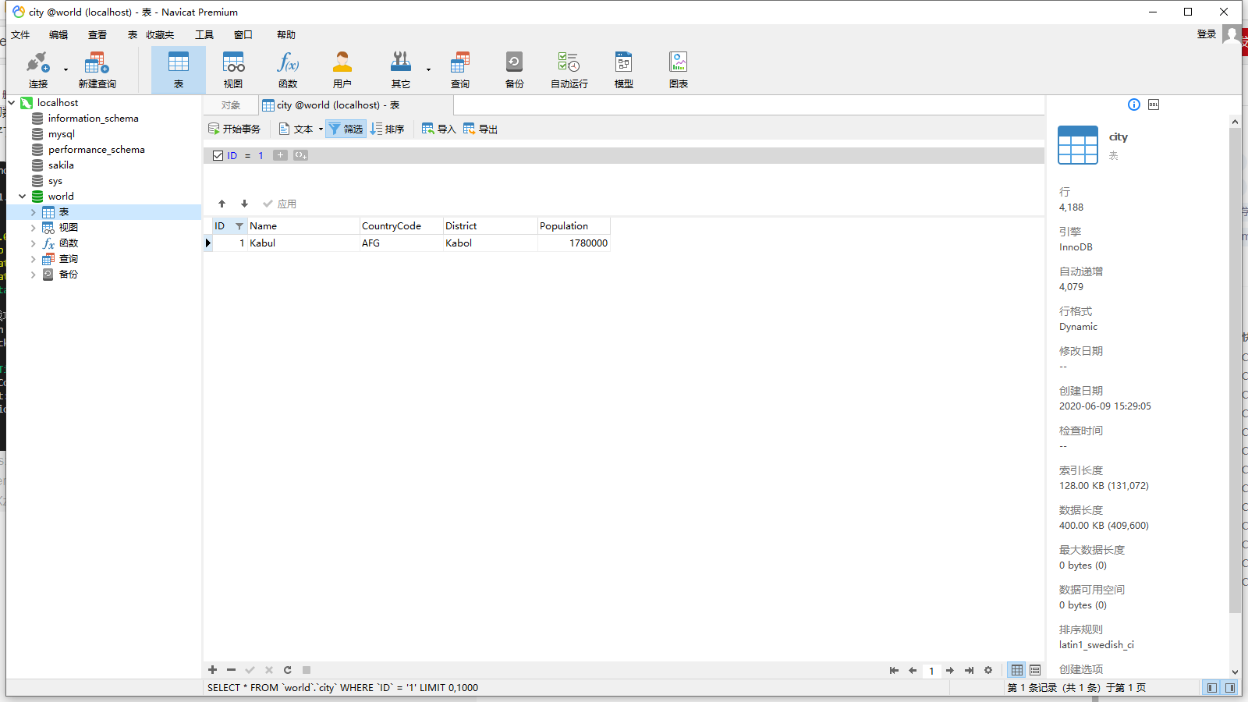Click the 文本 (Text) button
Screen dimensions: 1248x702
click(296, 129)
